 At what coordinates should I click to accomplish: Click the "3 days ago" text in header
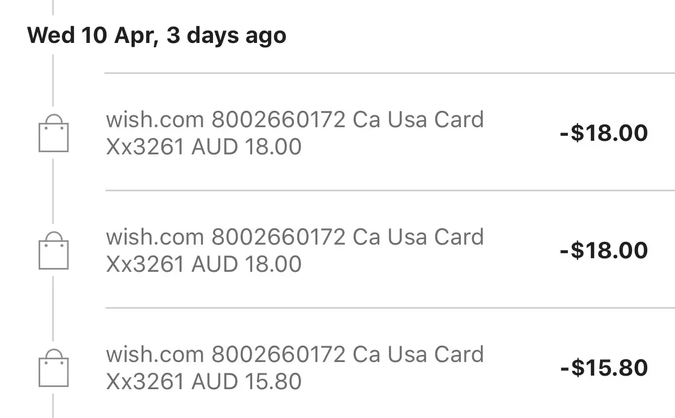point(226,36)
